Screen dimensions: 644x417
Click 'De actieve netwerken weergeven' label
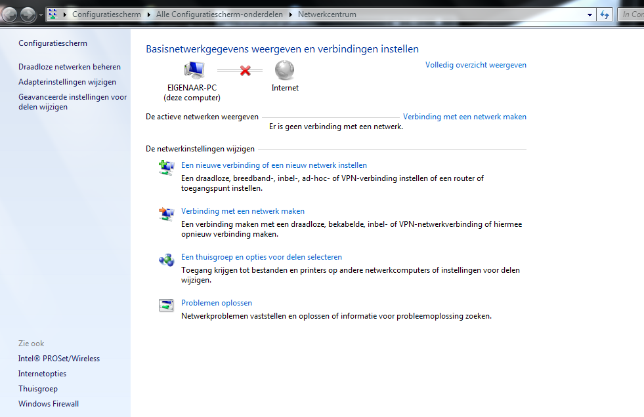202,117
